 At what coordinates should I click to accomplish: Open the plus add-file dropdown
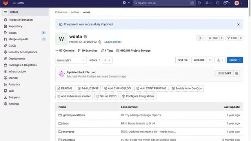tap(107, 60)
